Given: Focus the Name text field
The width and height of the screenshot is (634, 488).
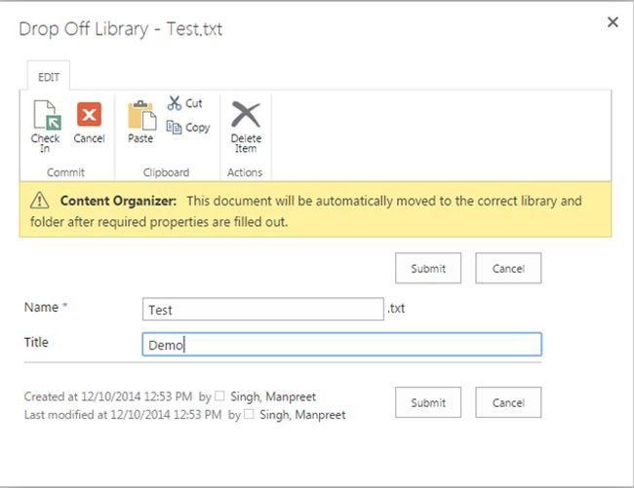Looking at the screenshot, I should click(x=262, y=309).
